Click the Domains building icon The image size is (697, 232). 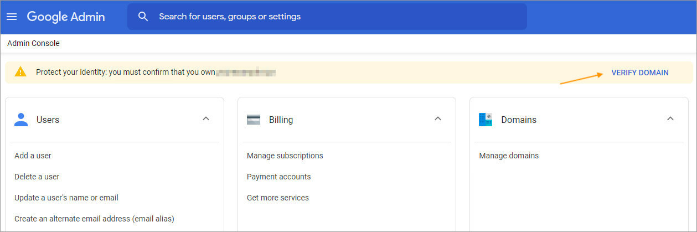(486, 120)
